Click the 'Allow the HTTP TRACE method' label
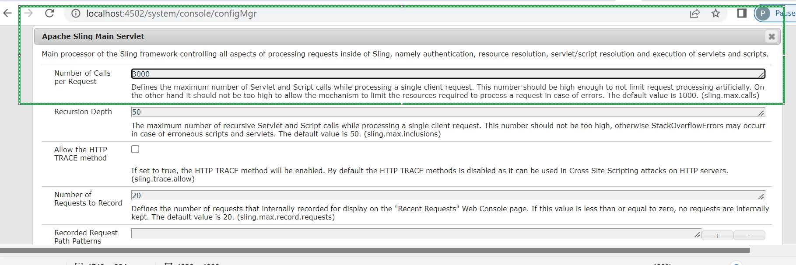This screenshot has width=796, height=265. pyautogui.click(x=81, y=154)
